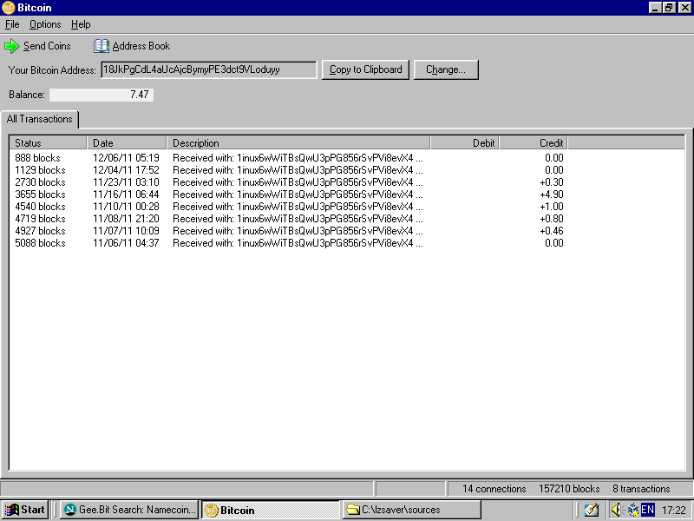Switch to Gee.Bit Search Netscape taskbar window
694x521 pixels.
[129, 510]
